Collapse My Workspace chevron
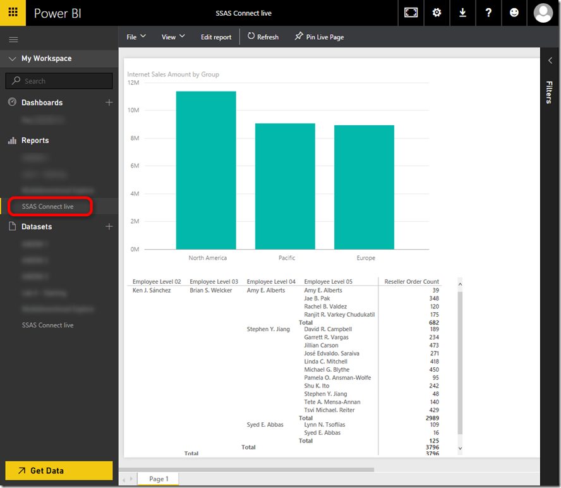Viewport: 561px width, 488px height. pyautogui.click(x=12, y=59)
